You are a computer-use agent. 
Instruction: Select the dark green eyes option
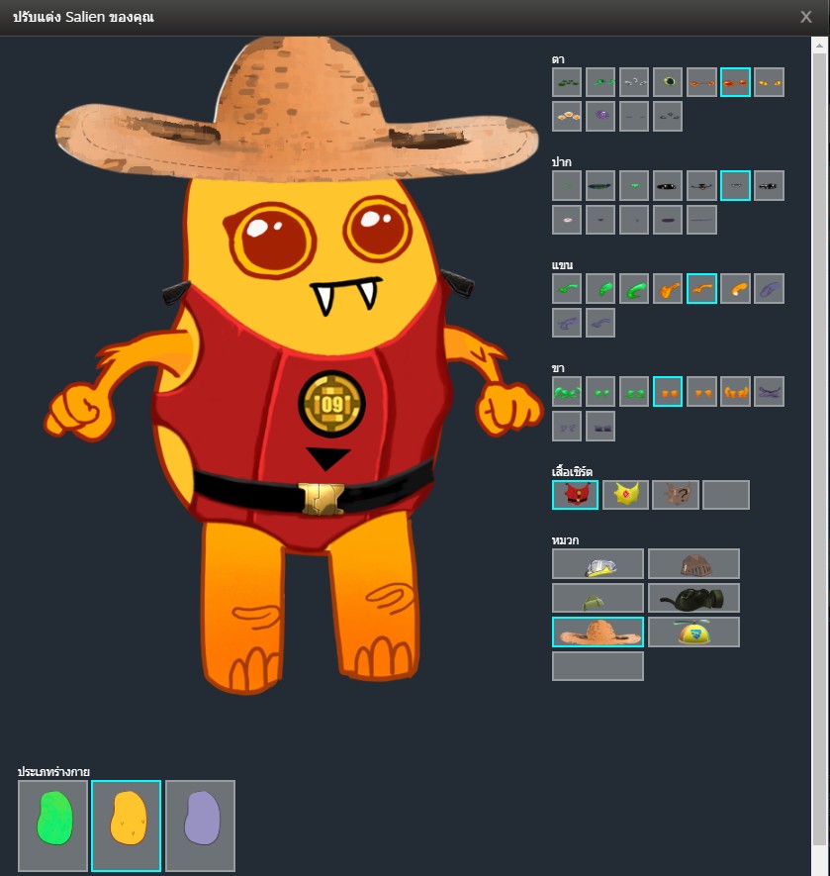click(567, 83)
